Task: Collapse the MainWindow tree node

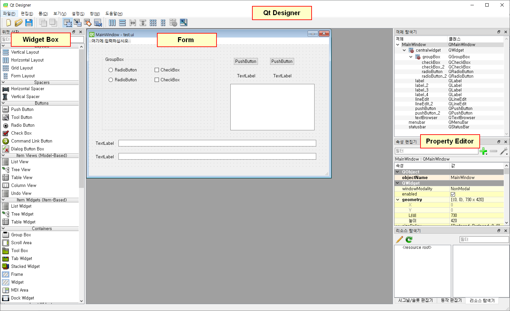Action: tap(398, 45)
